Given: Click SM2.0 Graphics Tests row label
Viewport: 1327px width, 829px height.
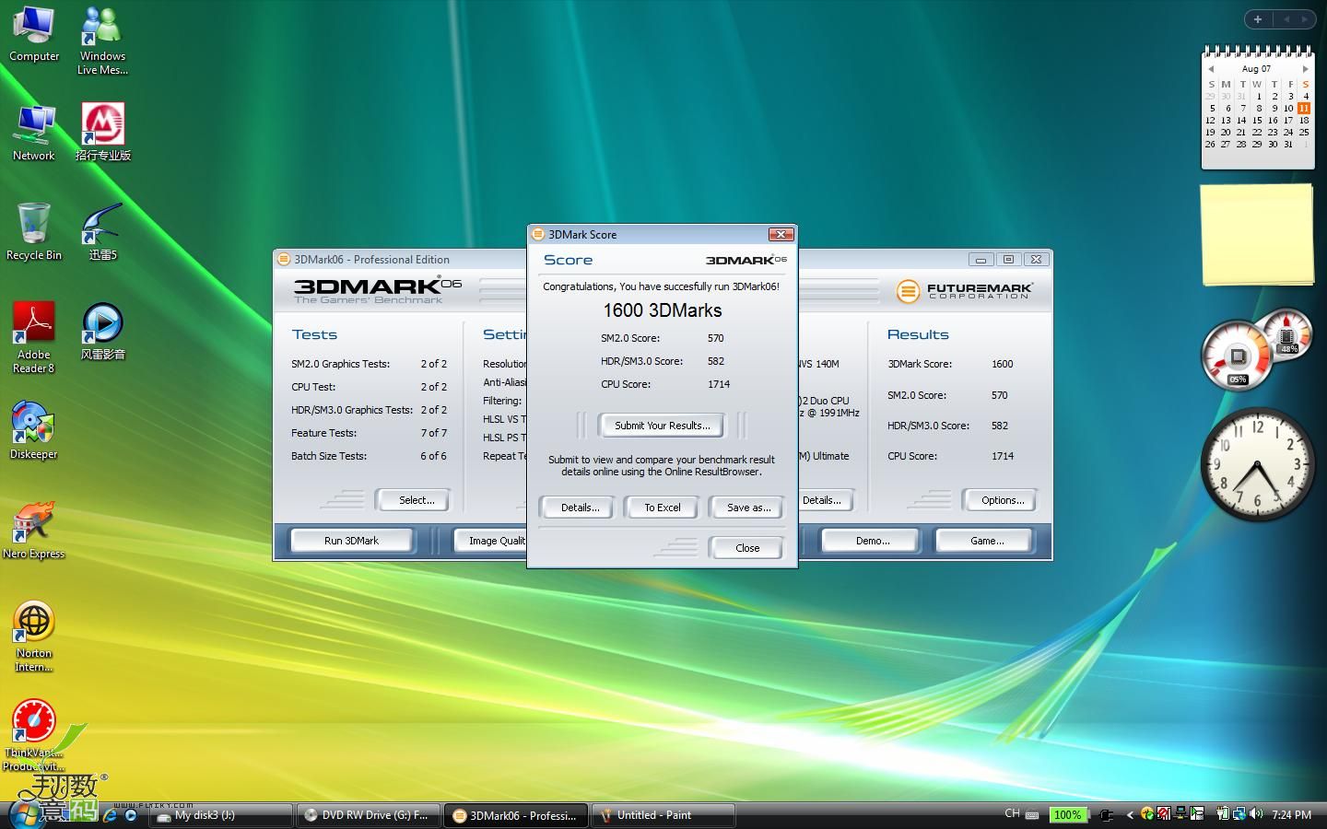Looking at the screenshot, I should (341, 364).
